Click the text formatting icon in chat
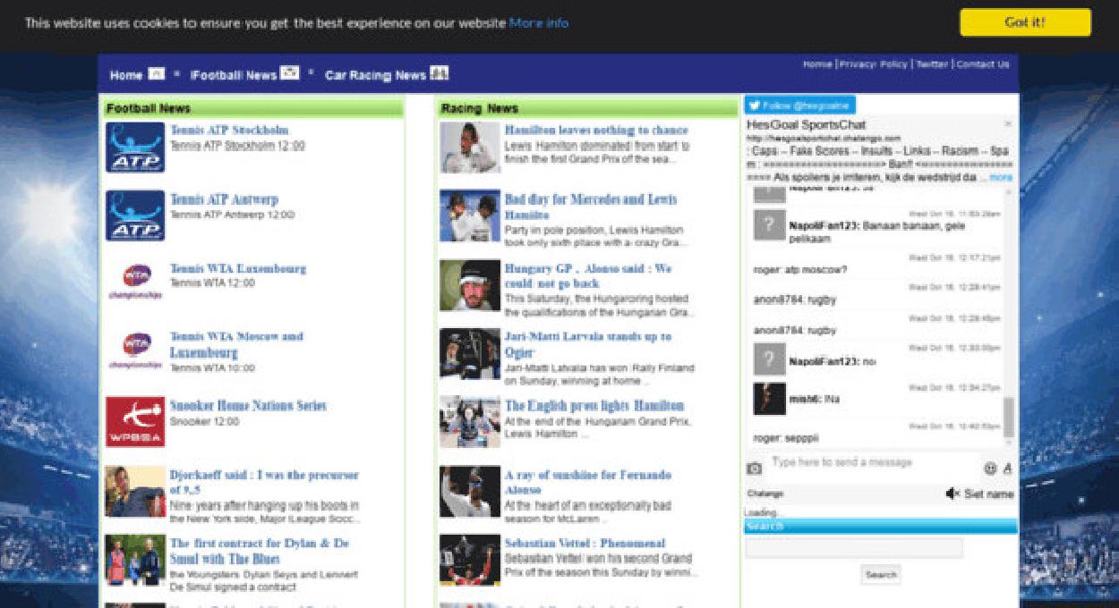 click(x=1007, y=468)
